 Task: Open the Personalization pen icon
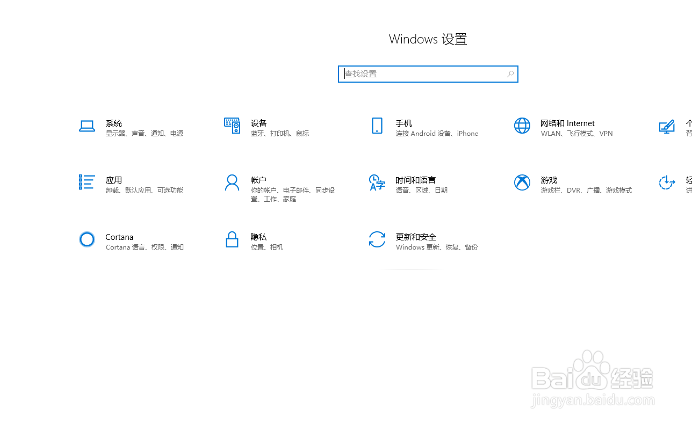coord(667,126)
